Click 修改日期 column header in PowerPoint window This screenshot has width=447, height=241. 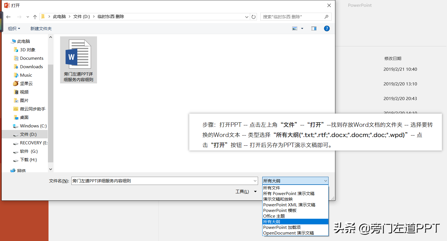(x=393, y=58)
